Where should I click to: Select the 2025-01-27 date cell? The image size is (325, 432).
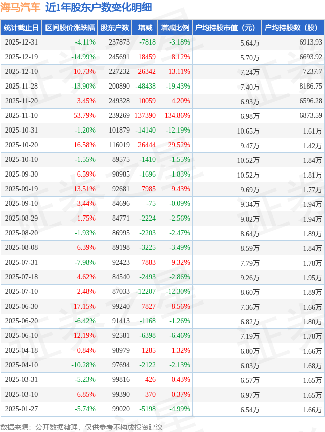point(21,409)
